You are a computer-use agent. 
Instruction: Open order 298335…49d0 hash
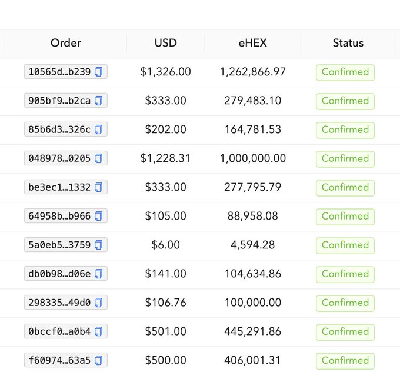click(x=59, y=303)
